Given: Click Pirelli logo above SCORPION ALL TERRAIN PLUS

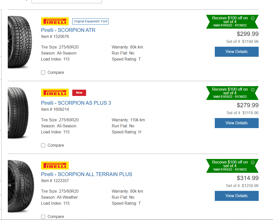Looking at the screenshot, I should tap(55, 166).
